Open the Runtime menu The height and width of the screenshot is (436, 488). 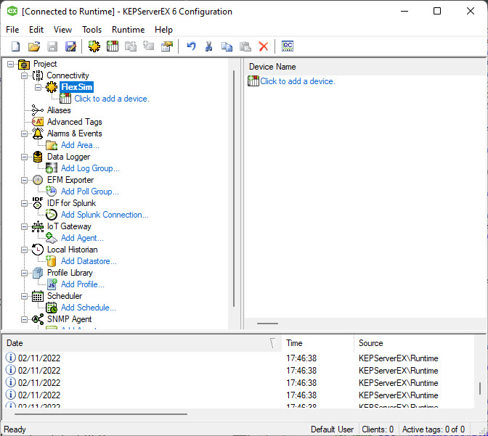(x=128, y=30)
